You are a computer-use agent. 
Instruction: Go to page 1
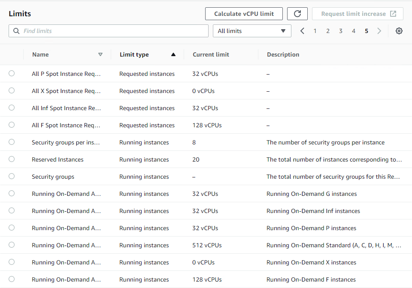[315, 31]
